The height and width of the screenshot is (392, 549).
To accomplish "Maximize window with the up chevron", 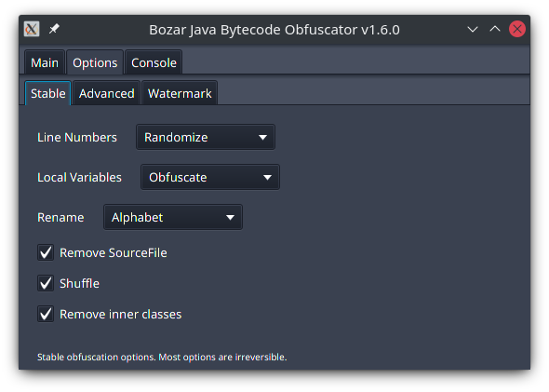I will point(495,29).
